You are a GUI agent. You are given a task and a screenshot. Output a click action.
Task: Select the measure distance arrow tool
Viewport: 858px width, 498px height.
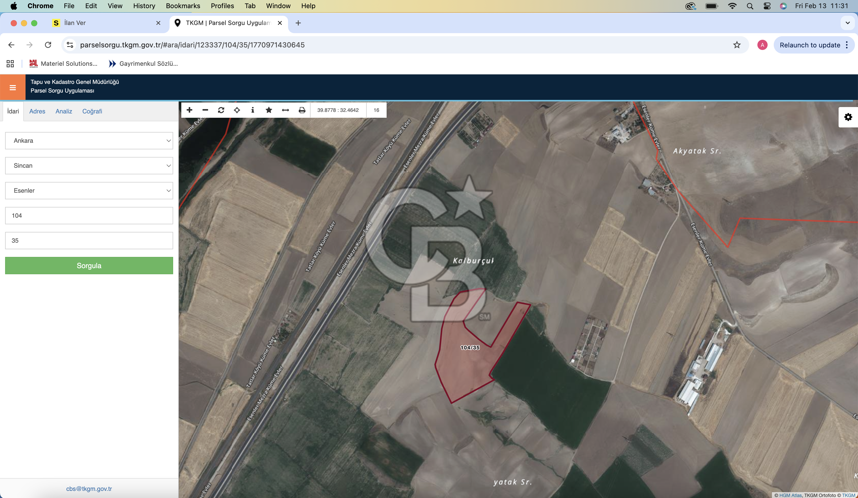click(285, 110)
